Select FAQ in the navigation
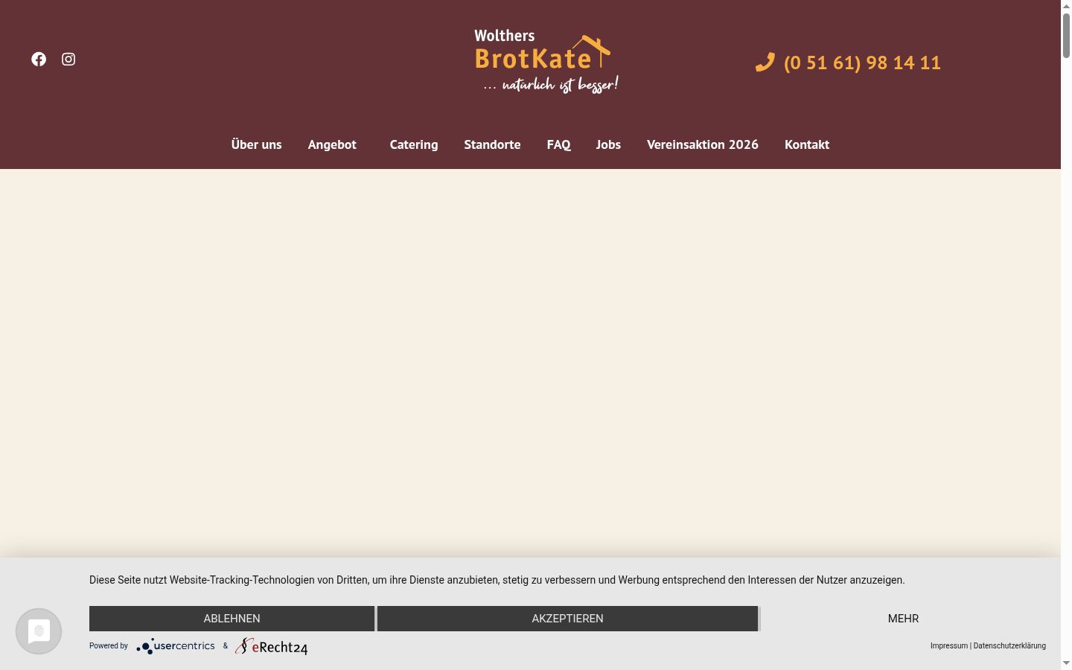This screenshot has width=1072, height=670. pyautogui.click(x=558, y=144)
